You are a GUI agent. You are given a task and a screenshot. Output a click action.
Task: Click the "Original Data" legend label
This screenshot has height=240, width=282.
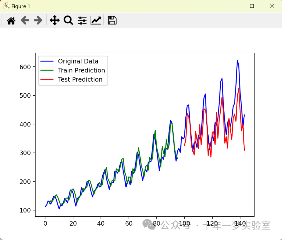click(x=78, y=61)
